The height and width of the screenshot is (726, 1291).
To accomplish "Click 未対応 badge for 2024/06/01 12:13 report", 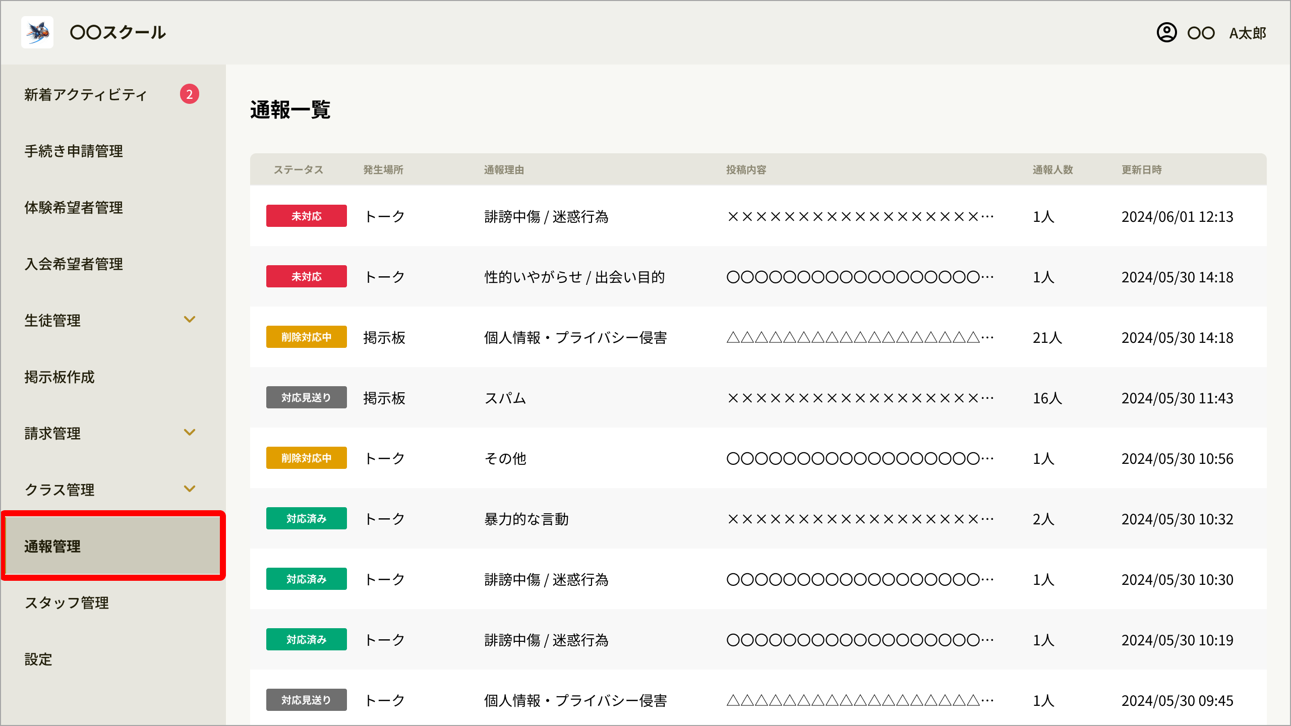I will (x=307, y=216).
